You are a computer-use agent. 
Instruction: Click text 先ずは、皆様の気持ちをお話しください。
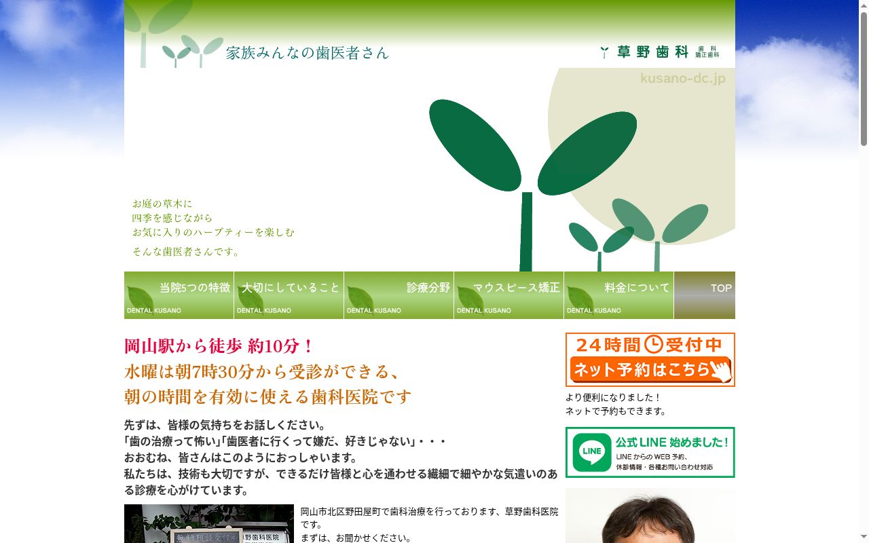(x=225, y=425)
